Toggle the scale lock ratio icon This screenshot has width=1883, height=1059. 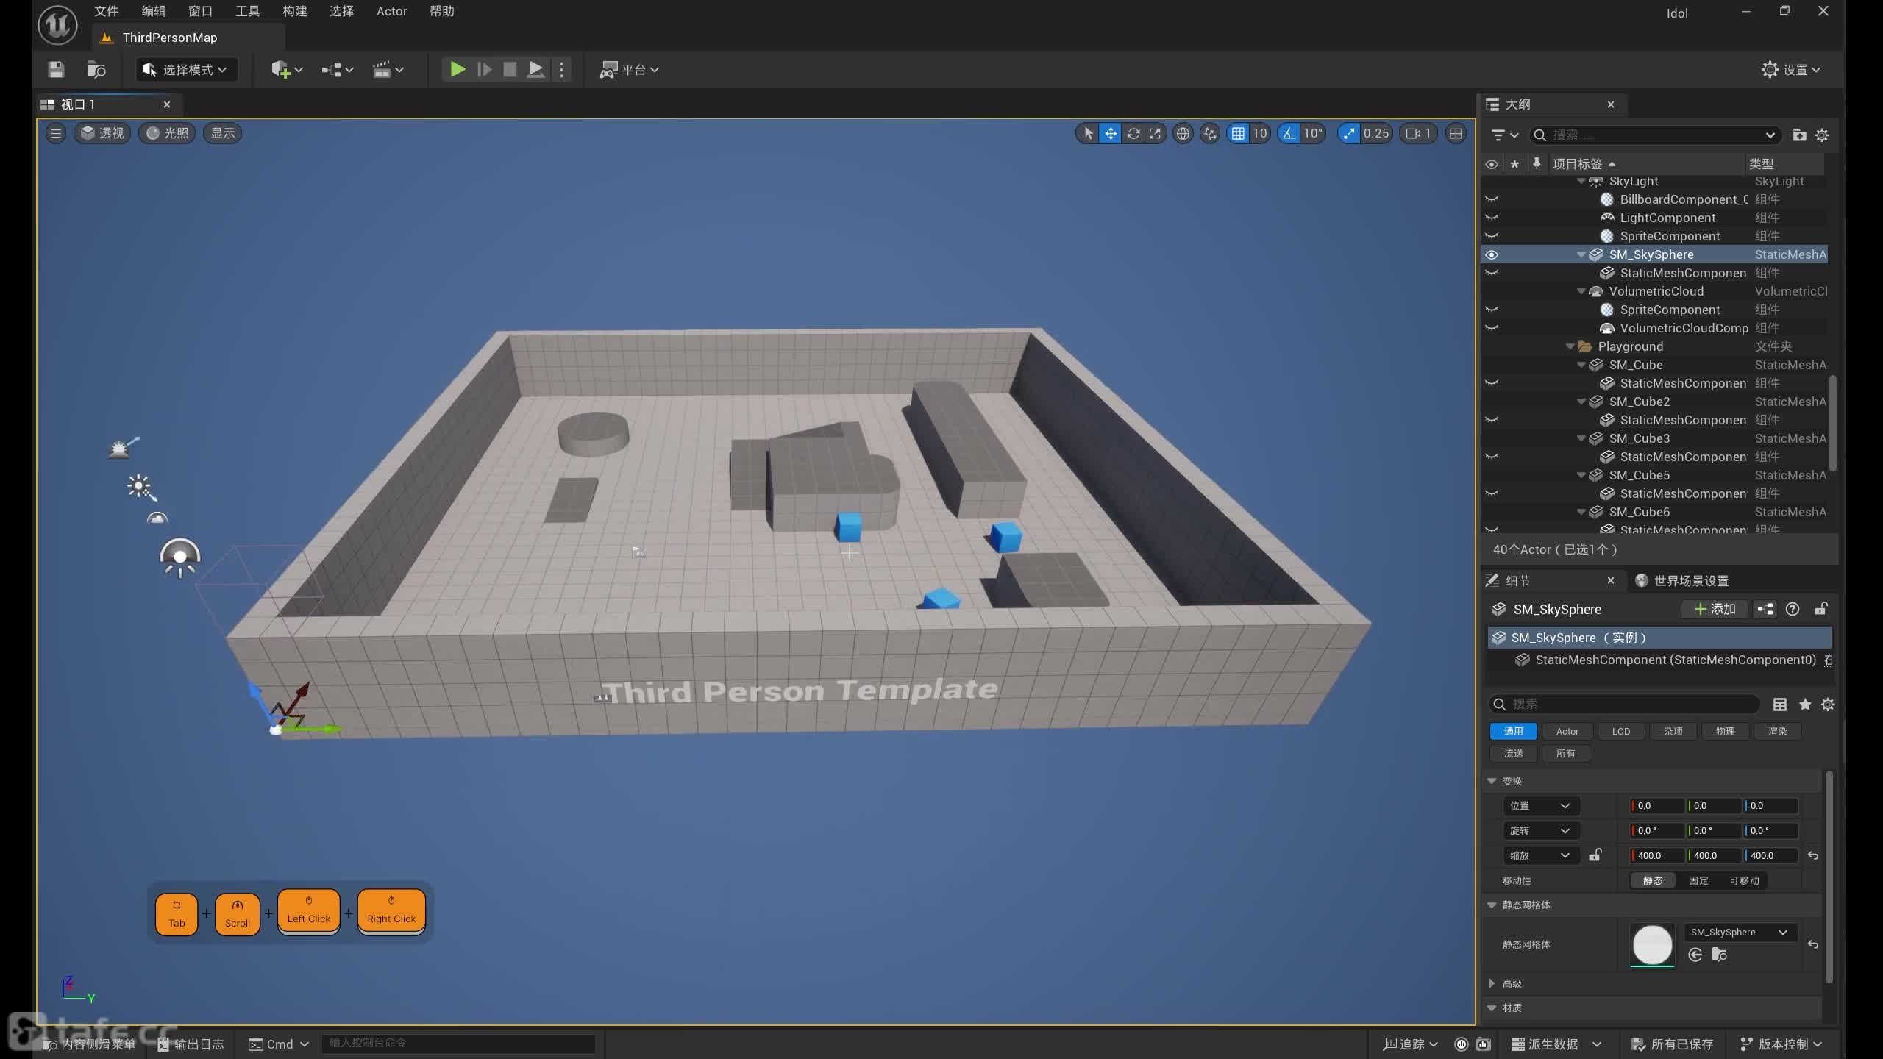(1595, 855)
